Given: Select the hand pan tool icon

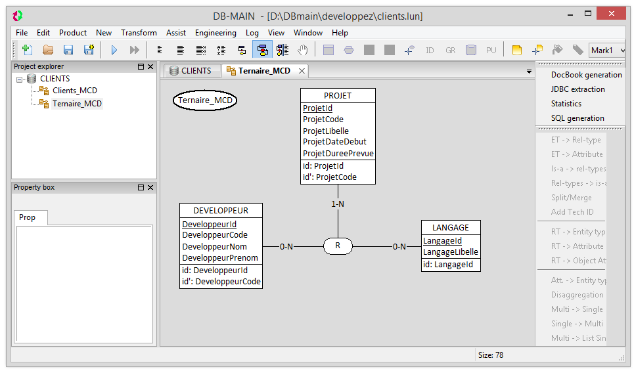Looking at the screenshot, I should pos(303,50).
